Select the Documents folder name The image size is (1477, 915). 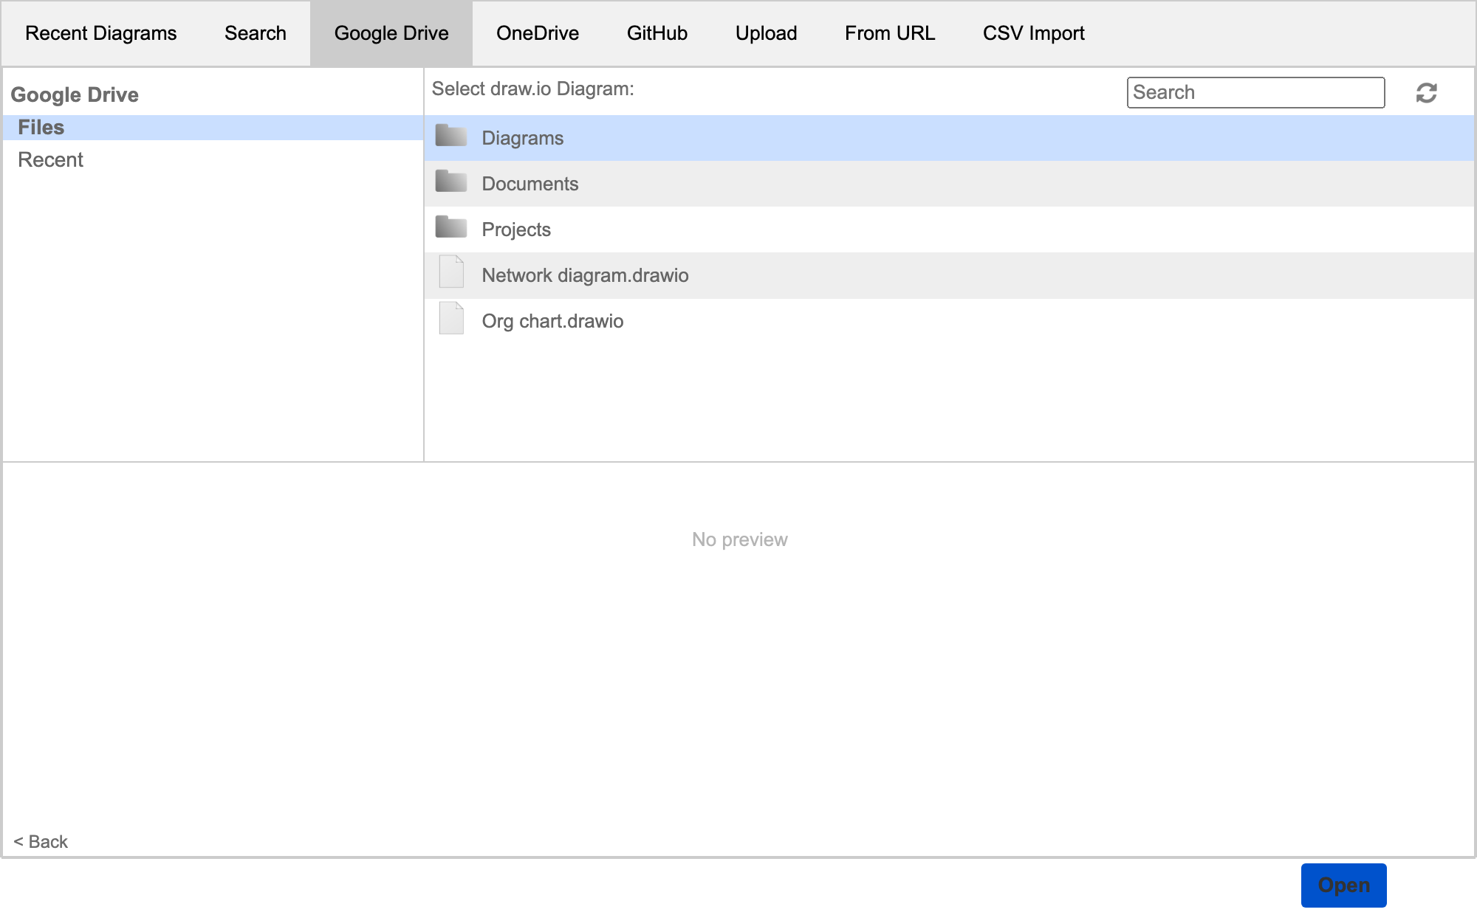pos(530,184)
